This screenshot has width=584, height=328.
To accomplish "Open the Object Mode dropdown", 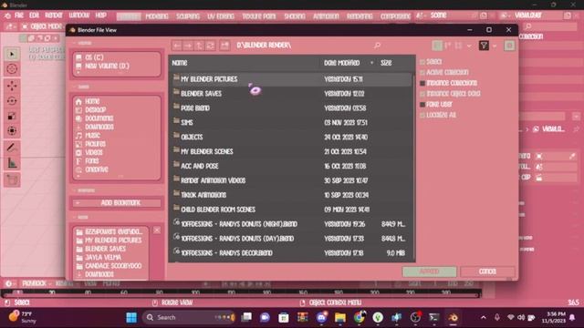I will coord(42,26).
